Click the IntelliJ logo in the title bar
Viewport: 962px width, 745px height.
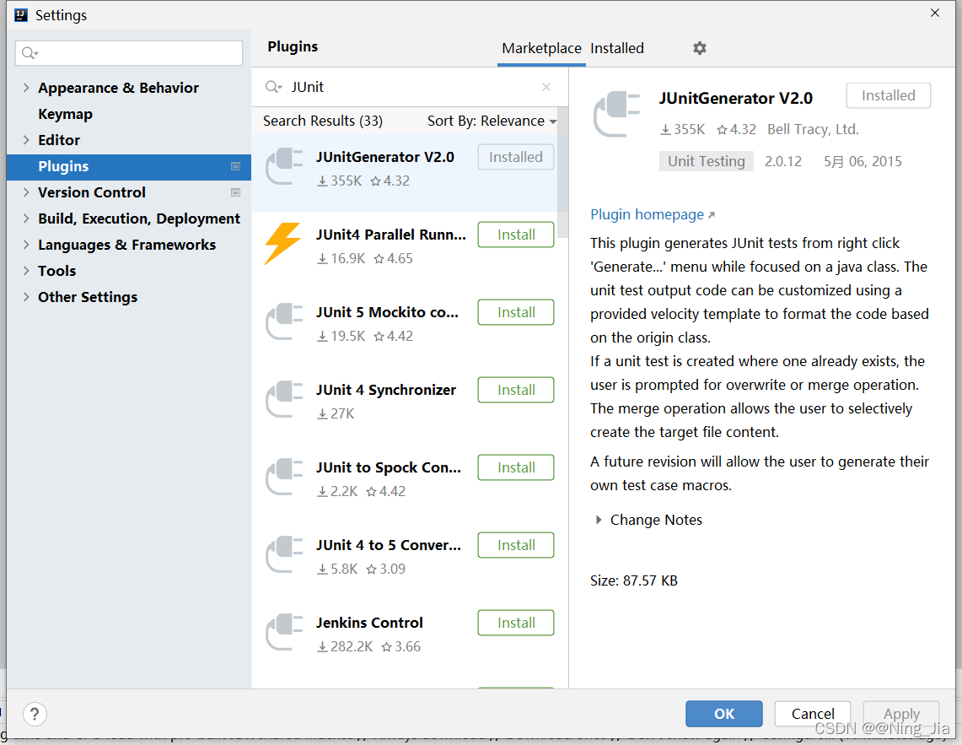(21, 14)
